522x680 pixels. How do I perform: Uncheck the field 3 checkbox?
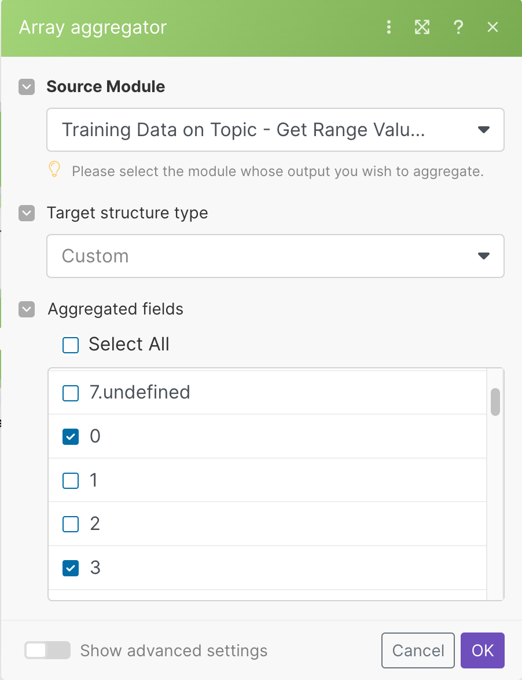pyautogui.click(x=71, y=568)
